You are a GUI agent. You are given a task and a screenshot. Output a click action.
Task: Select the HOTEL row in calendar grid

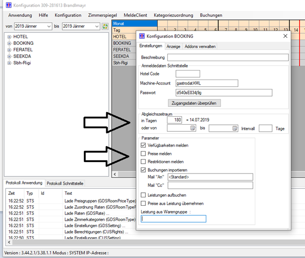tap(124, 37)
